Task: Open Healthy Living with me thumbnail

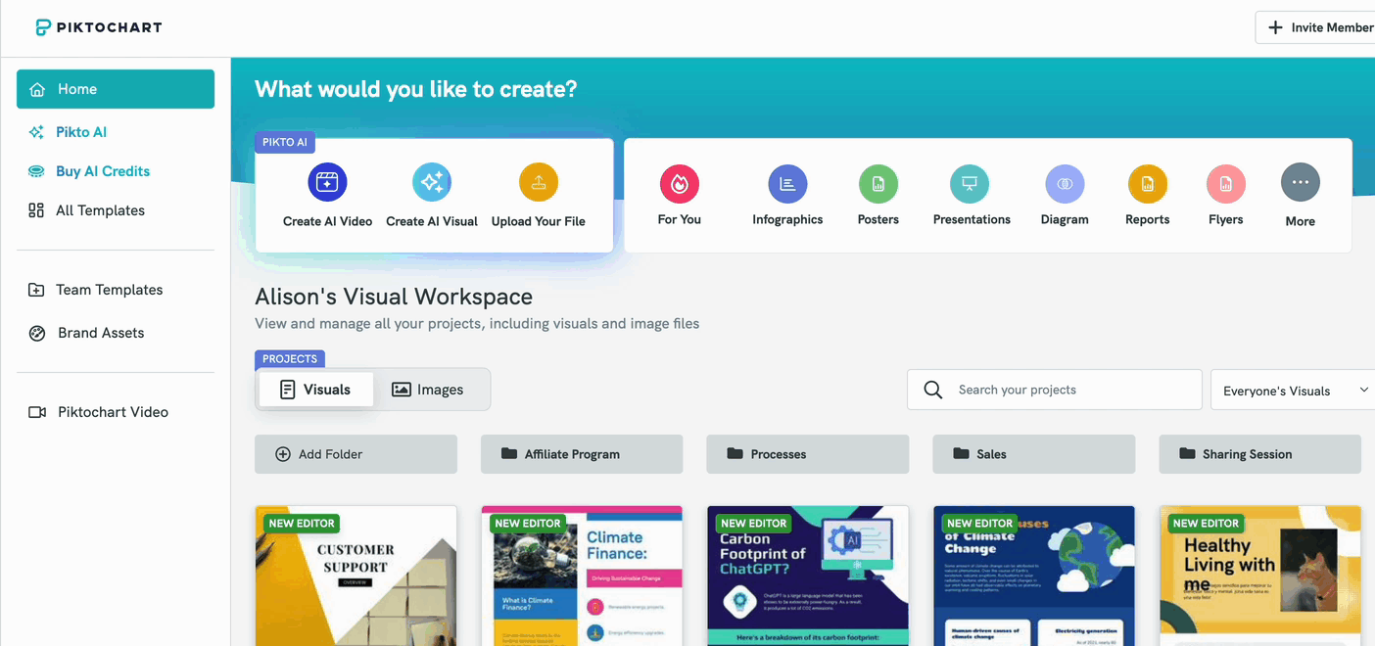Action: pos(1260,576)
